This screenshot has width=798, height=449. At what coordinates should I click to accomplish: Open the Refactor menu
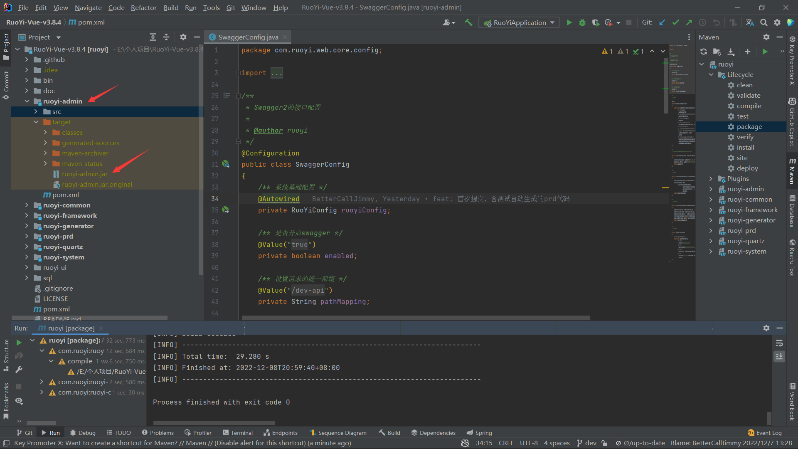click(x=143, y=7)
